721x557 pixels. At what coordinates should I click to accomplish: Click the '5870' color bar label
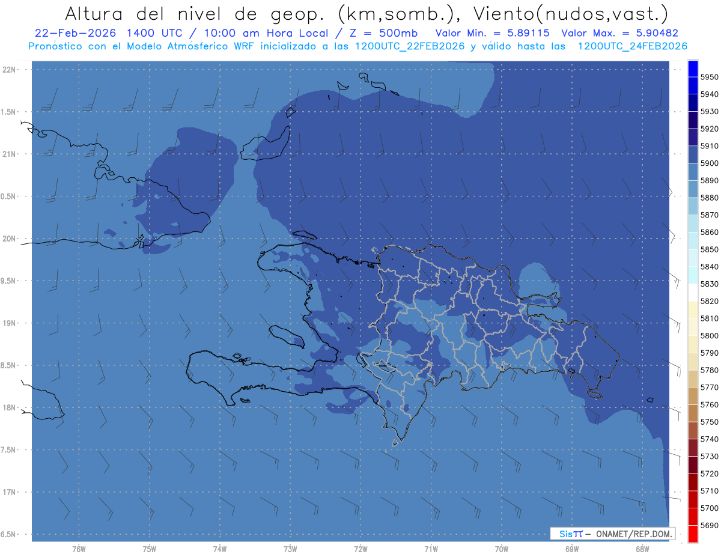[x=709, y=215]
